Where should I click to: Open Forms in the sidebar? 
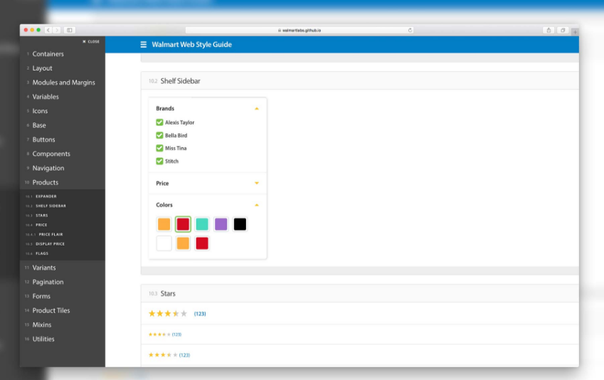click(41, 296)
